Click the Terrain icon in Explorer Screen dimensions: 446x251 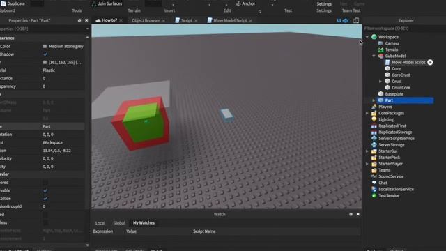click(x=380, y=50)
